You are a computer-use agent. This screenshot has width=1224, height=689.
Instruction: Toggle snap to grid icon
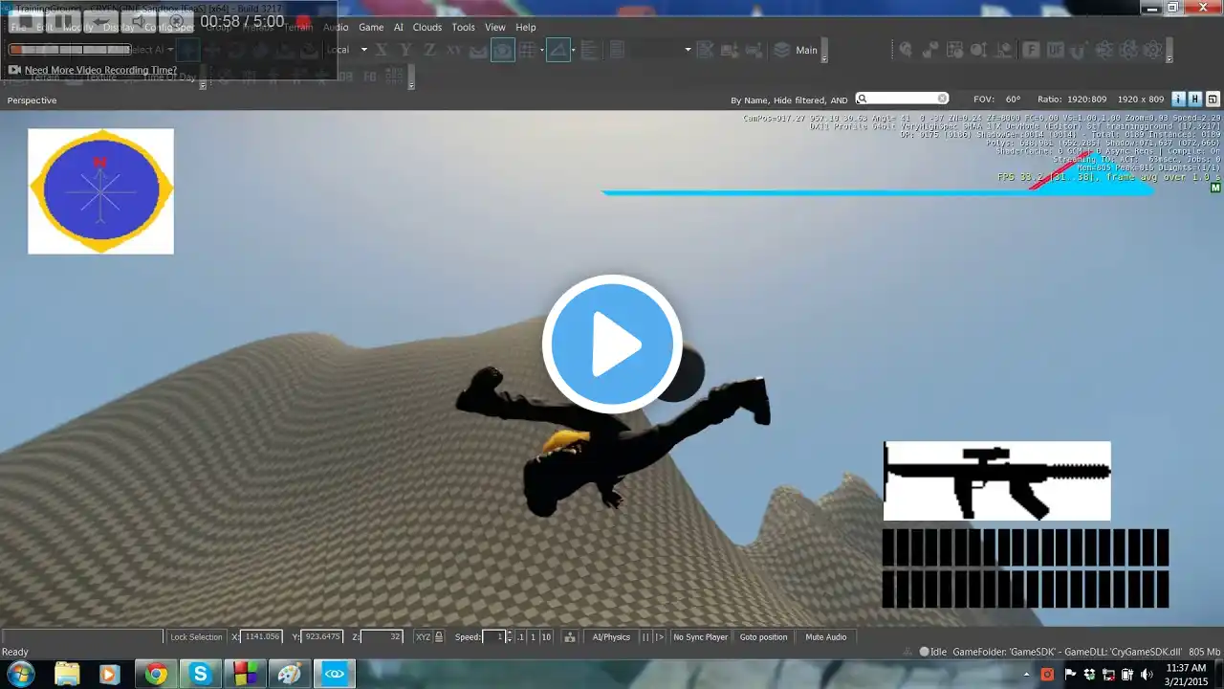(527, 50)
